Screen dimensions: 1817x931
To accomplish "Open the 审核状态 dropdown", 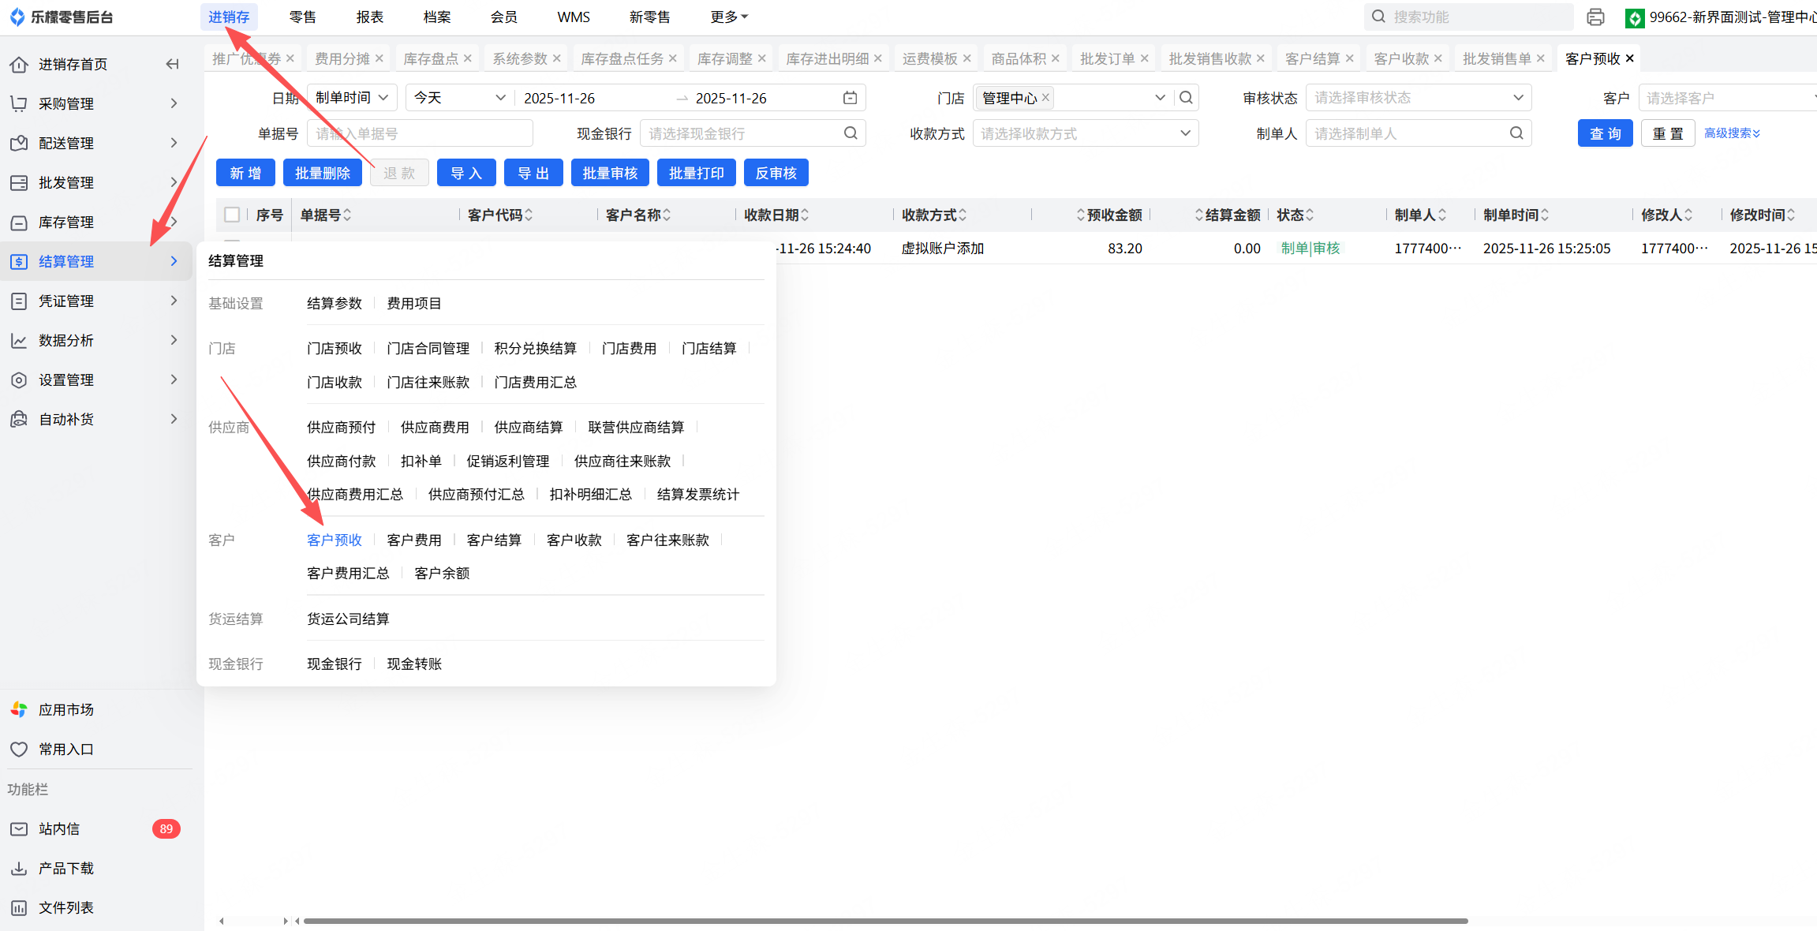I will tap(1418, 98).
